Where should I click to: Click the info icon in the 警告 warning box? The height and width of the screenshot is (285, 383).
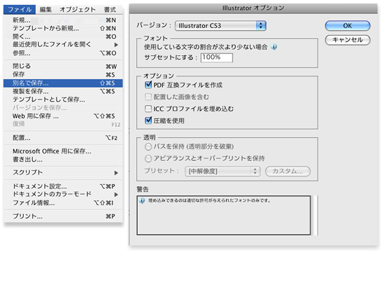[142, 200]
